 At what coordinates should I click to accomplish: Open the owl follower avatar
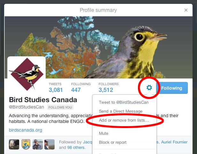click(x=14, y=144)
